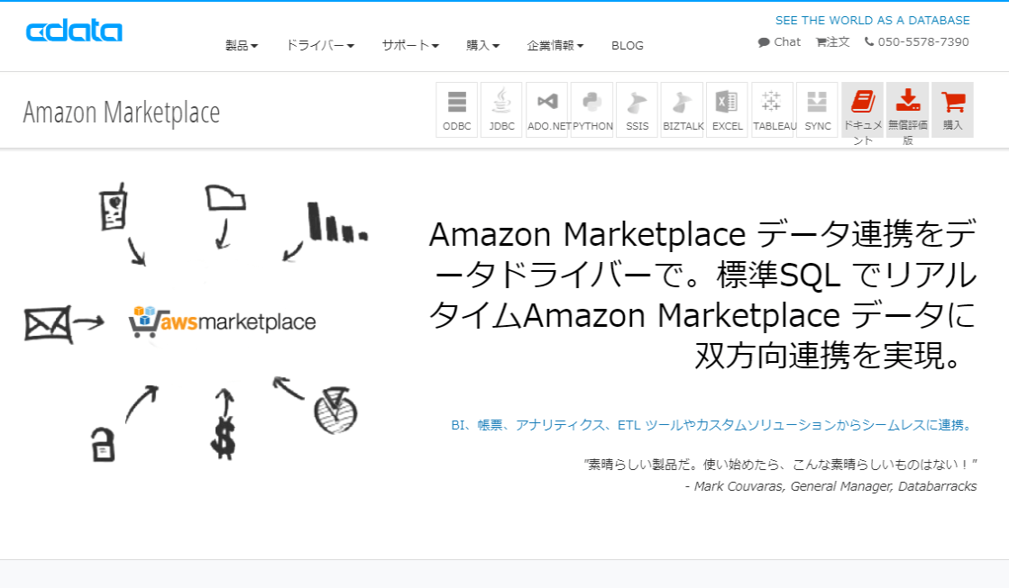Expand the 製品 dropdown menu
This screenshot has height=588, width=1009.
(242, 46)
